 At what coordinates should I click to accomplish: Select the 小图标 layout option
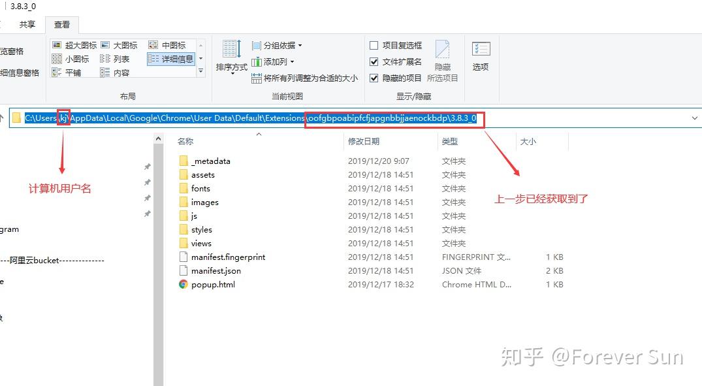pos(71,59)
